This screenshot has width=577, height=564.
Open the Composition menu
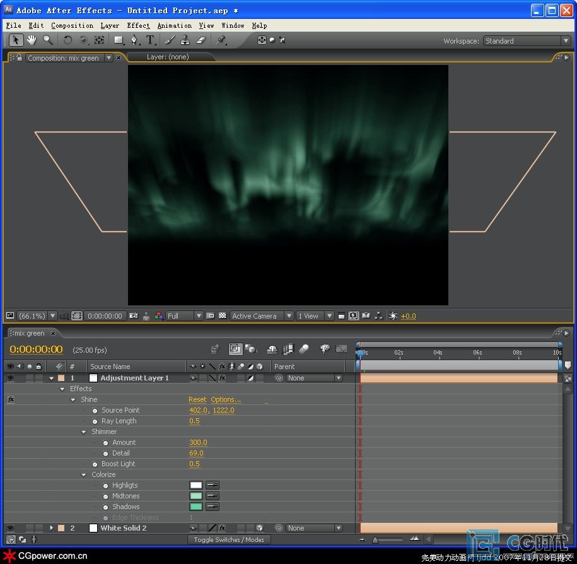pos(72,25)
